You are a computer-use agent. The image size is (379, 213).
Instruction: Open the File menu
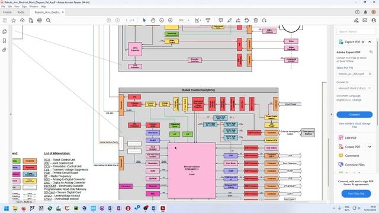[3, 7]
